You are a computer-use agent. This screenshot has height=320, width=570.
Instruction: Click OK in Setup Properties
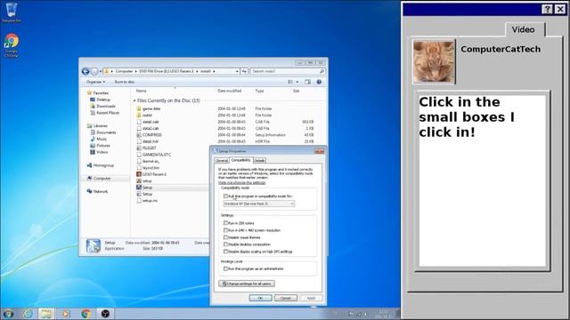(260, 298)
